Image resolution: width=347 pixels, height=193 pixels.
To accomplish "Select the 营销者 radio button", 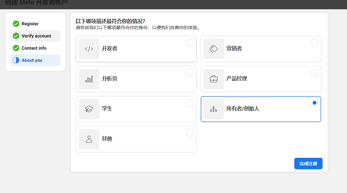I will 315,43.
